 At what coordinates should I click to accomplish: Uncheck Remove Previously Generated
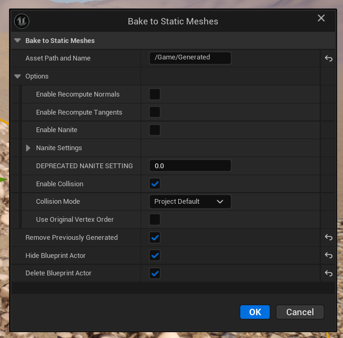[x=155, y=238]
